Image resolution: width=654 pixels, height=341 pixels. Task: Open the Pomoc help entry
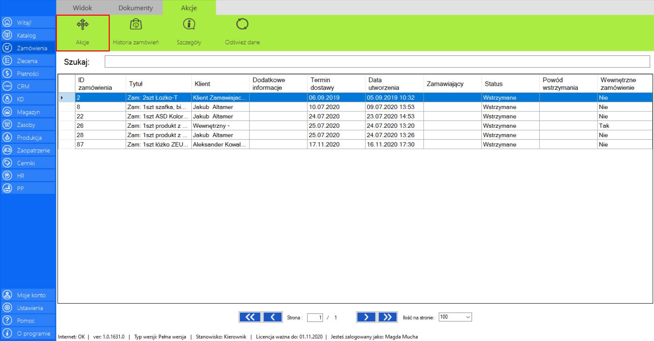(26, 321)
